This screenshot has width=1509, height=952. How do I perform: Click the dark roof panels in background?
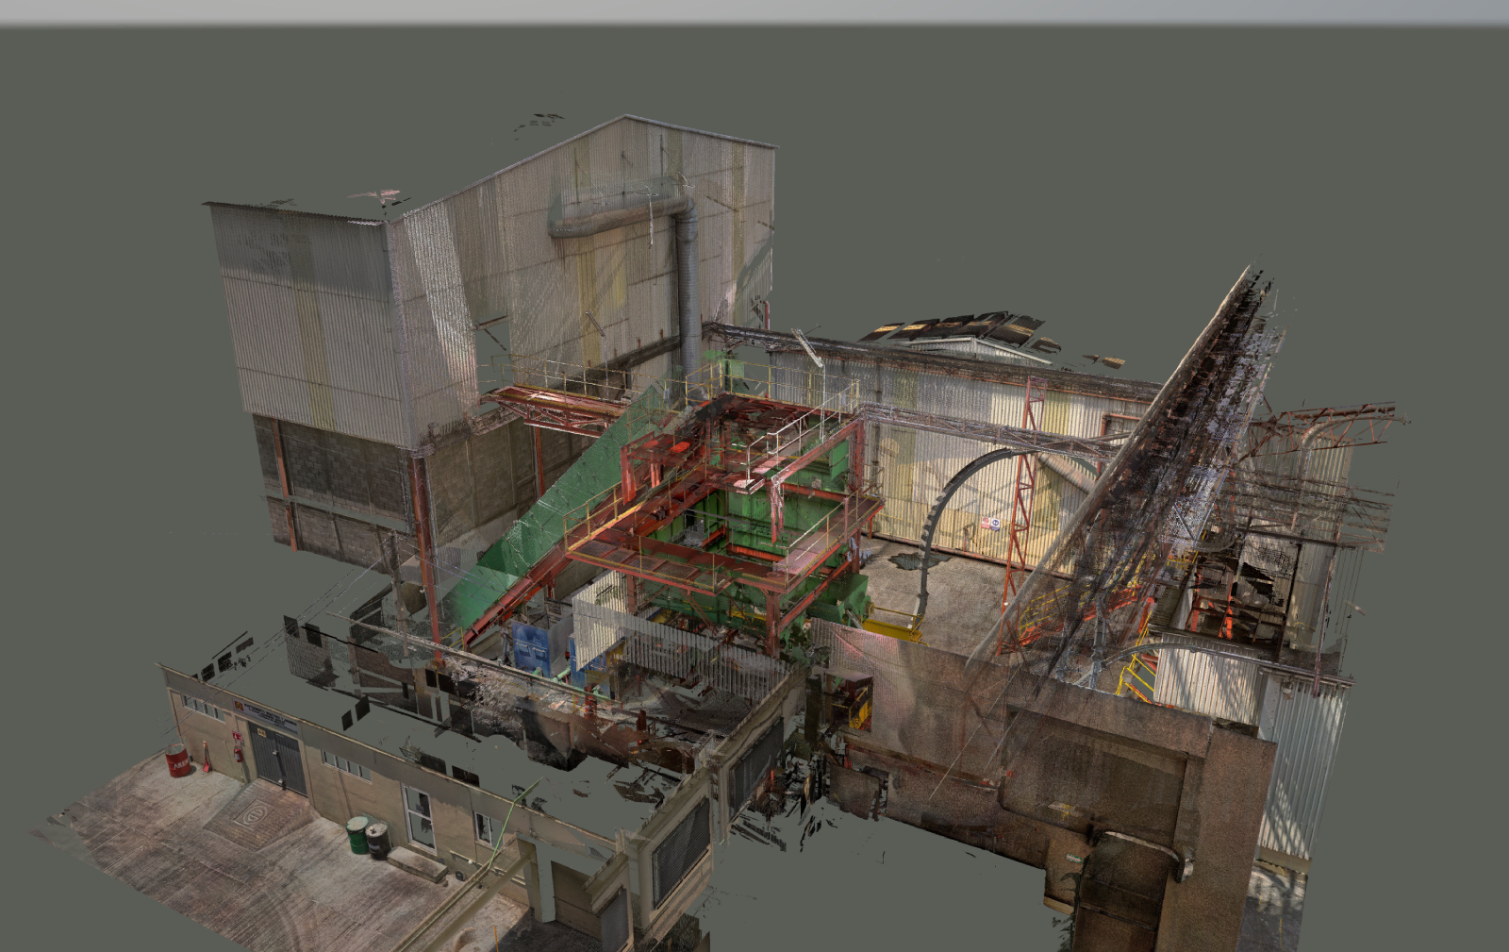pyautogui.click(x=953, y=327)
